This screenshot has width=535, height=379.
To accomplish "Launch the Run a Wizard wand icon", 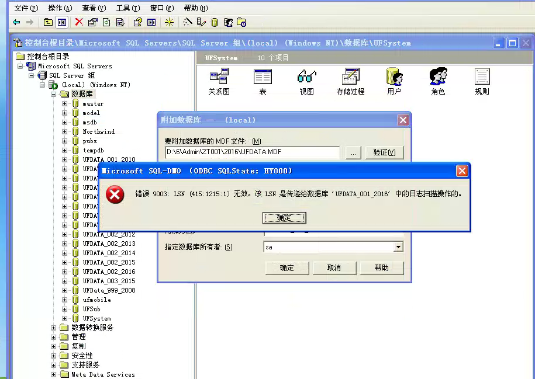I will (x=187, y=22).
